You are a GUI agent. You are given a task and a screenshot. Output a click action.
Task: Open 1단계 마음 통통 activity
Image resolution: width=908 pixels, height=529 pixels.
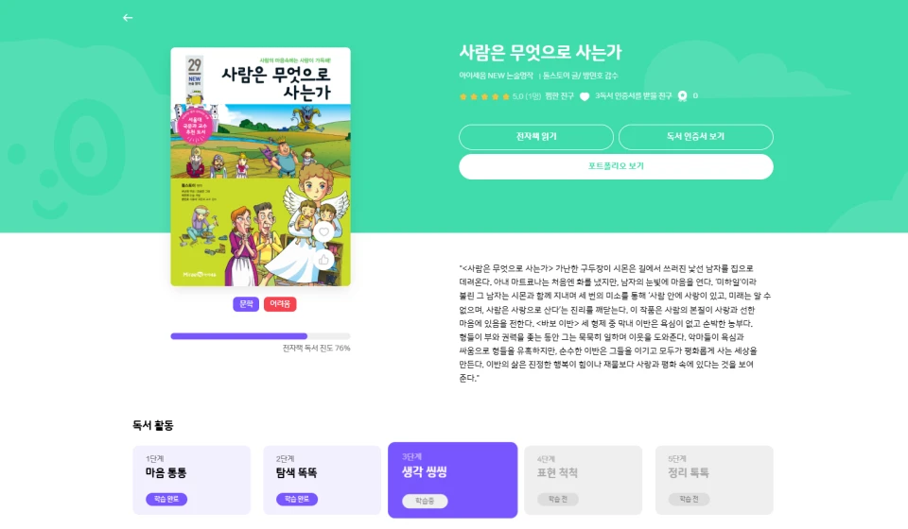pos(192,480)
